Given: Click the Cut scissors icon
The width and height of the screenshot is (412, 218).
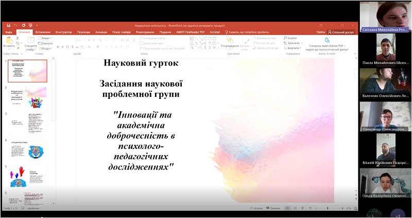Looking at the screenshot, I should (18, 38).
